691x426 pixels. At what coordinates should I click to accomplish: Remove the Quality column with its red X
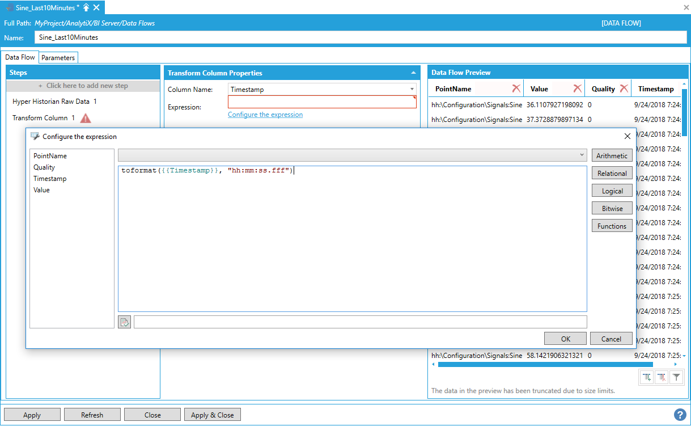(624, 88)
